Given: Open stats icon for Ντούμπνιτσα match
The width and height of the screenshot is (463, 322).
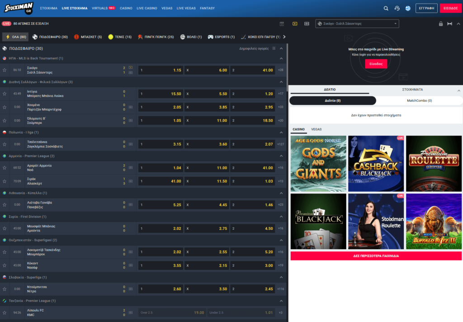Looking at the screenshot, I should (x=131, y=289).
